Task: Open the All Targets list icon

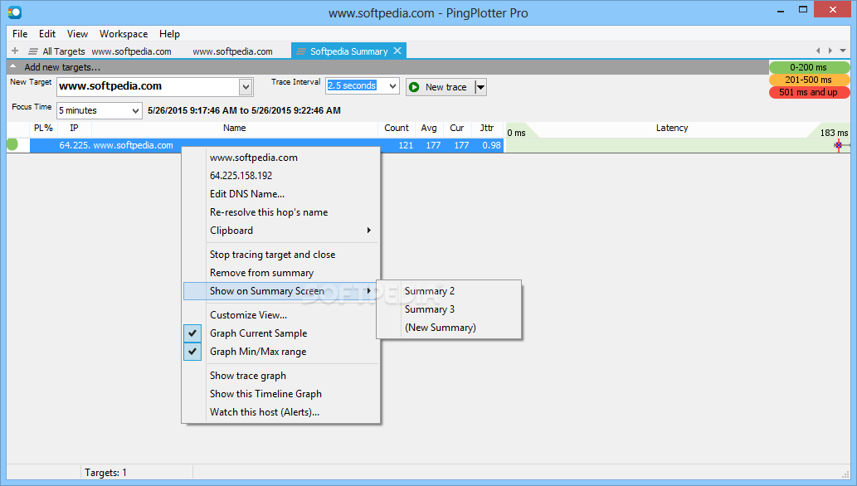Action: (33, 51)
